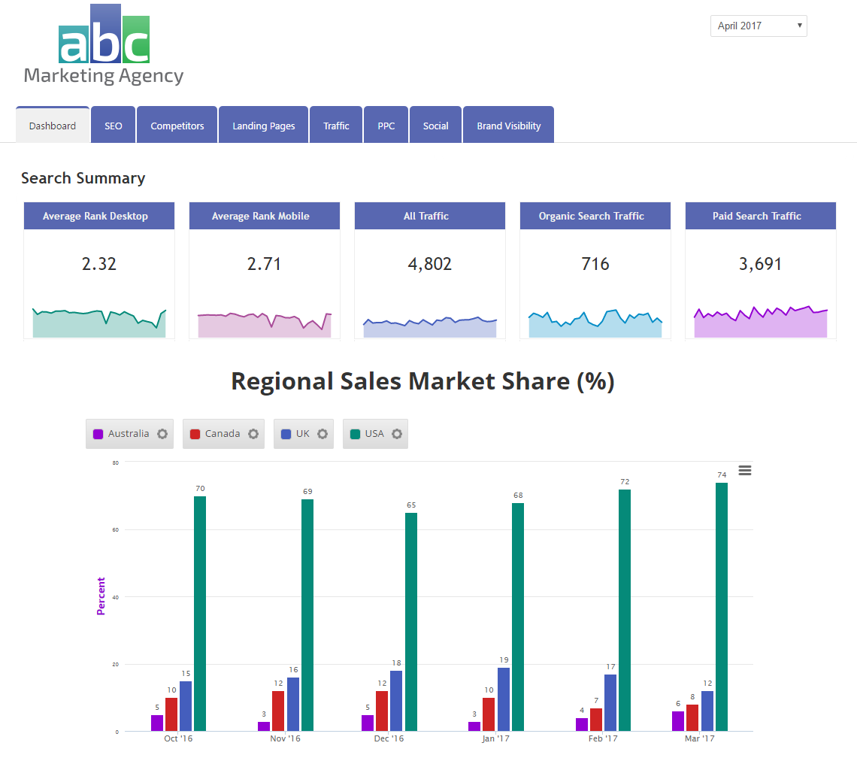Click the Organic Search Traffic sparkline chart
Viewport: 857px width, 761px height.
[x=595, y=323]
